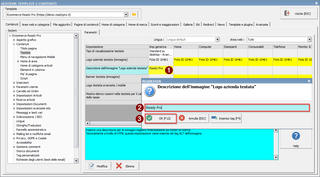
Task: Click the Elimina red X button
Action: click(126, 166)
